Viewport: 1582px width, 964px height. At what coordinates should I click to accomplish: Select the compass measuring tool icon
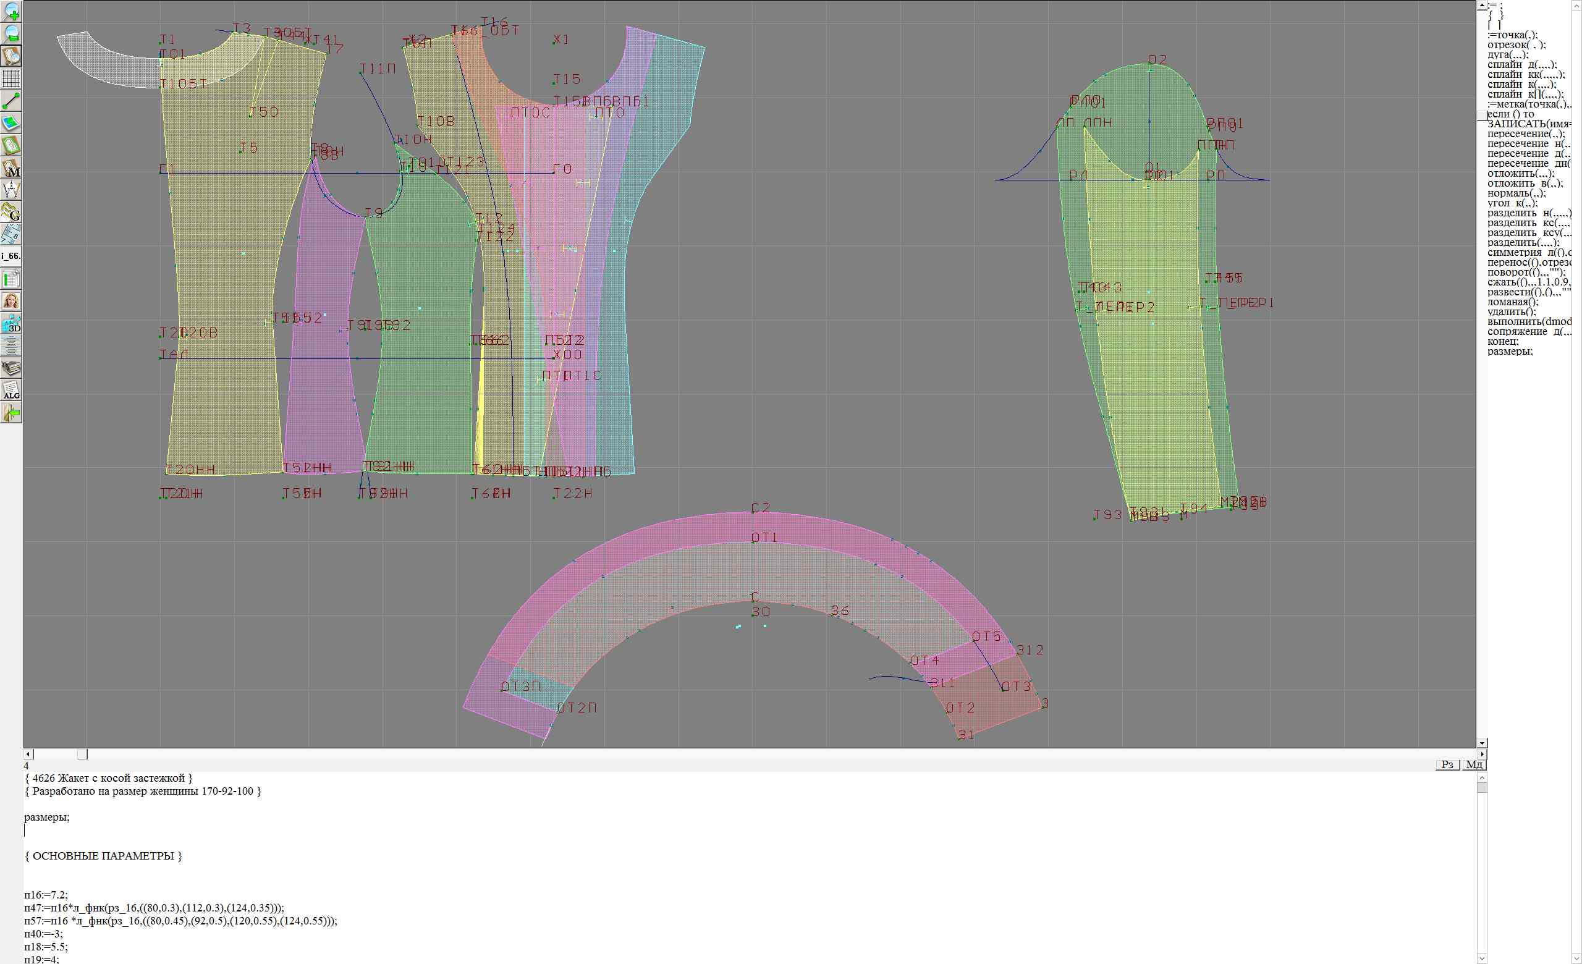(x=11, y=190)
